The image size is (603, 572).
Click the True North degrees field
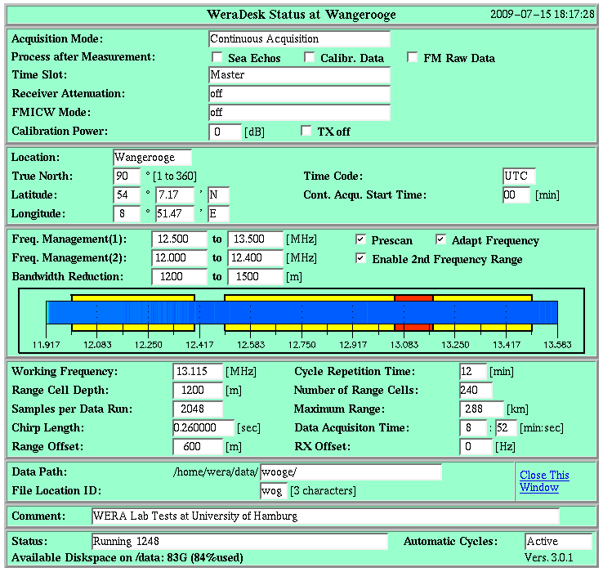pos(127,177)
